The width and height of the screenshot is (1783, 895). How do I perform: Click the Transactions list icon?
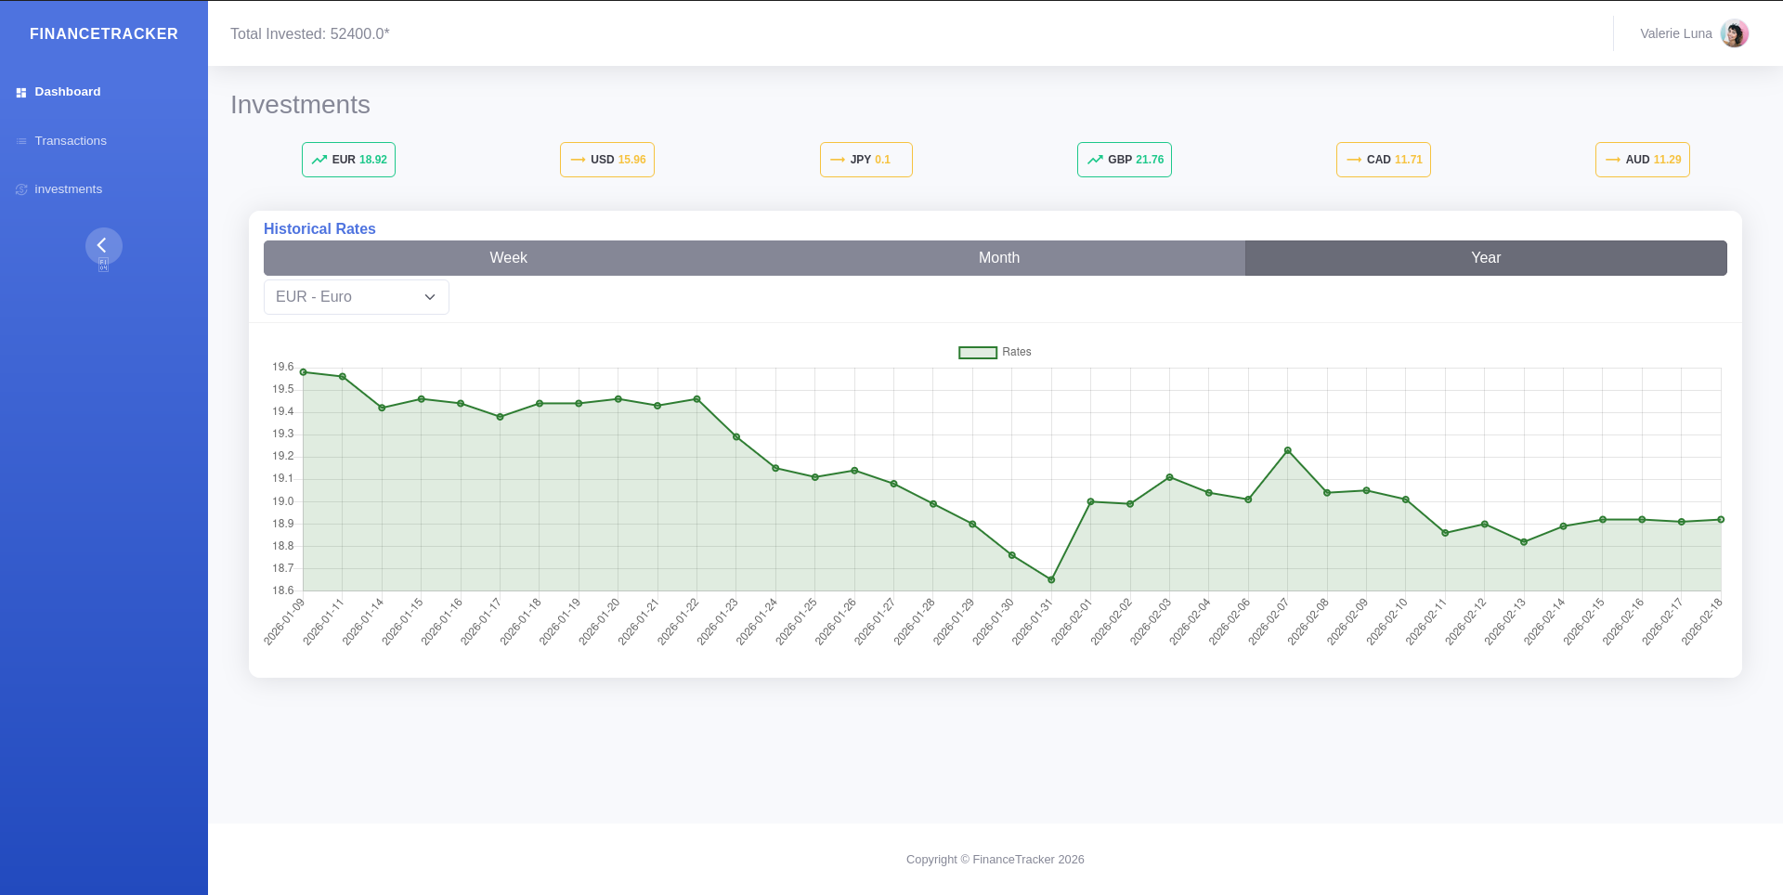(x=21, y=141)
